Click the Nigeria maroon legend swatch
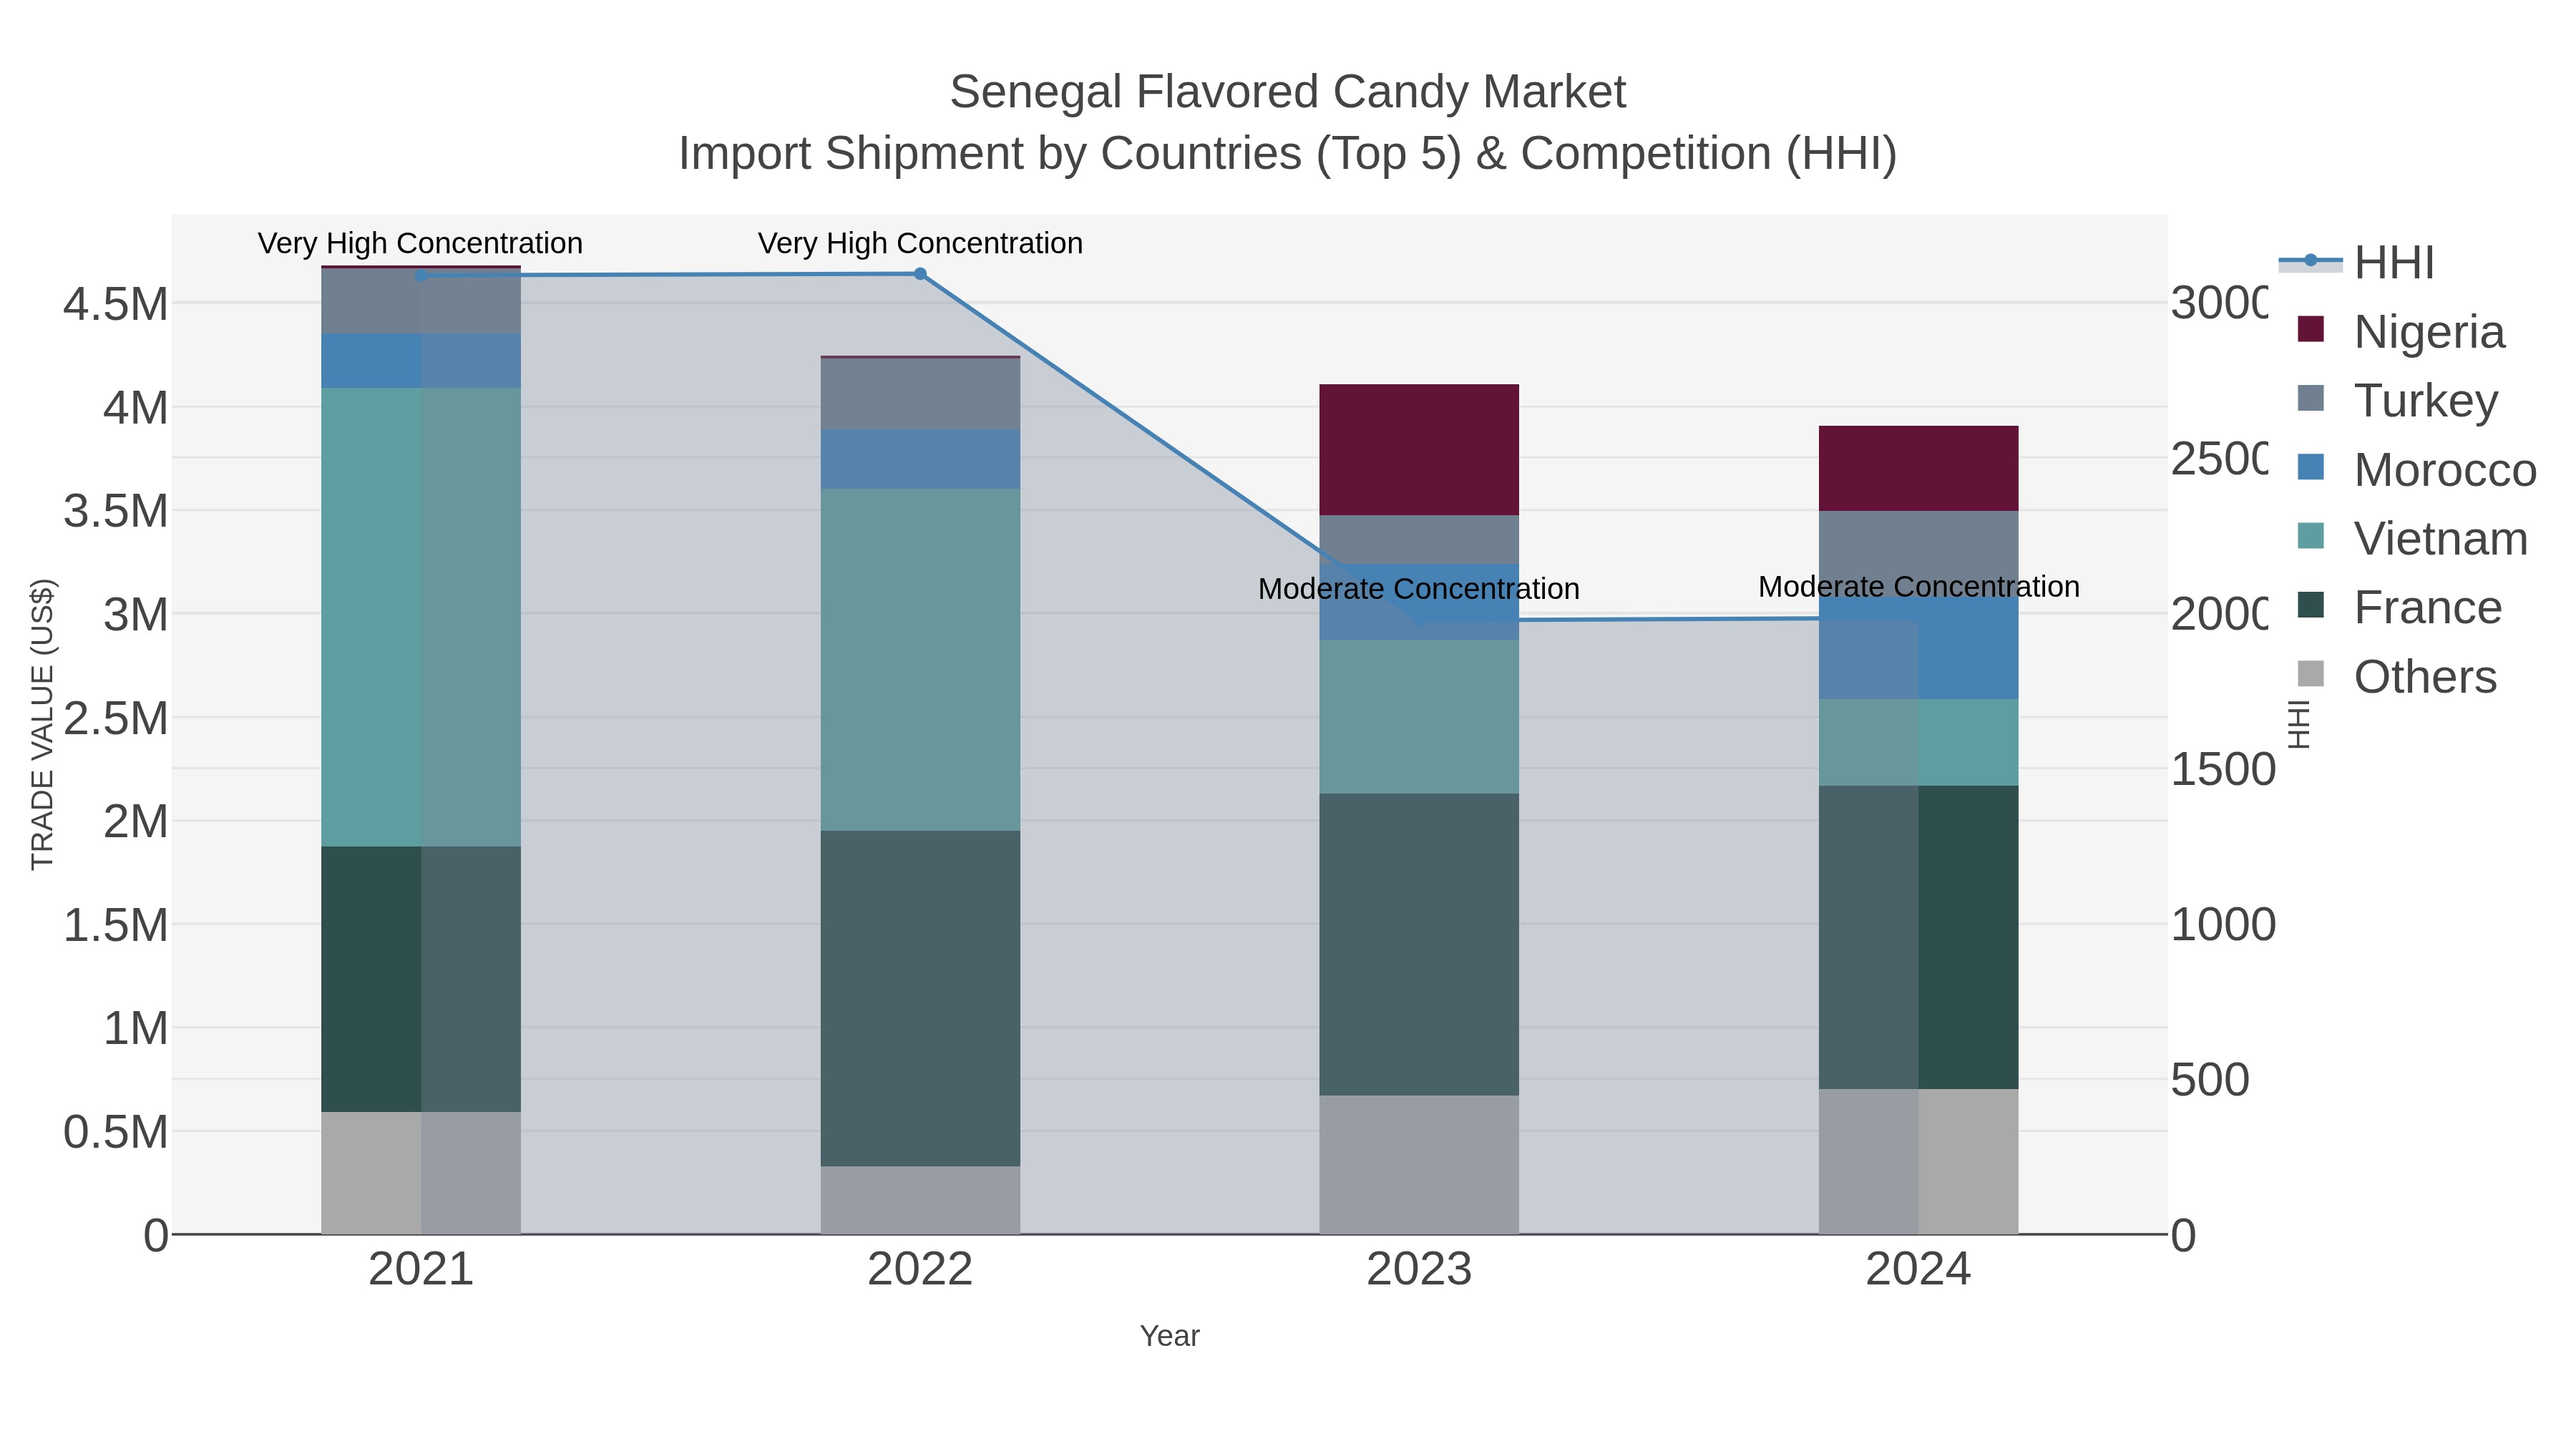This screenshot has width=2576, height=1449. click(x=2311, y=329)
